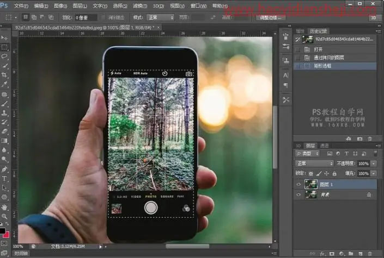Create a new layer icon
Image resolution: width=384 pixels, height=258 pixels.
[360, 254]
